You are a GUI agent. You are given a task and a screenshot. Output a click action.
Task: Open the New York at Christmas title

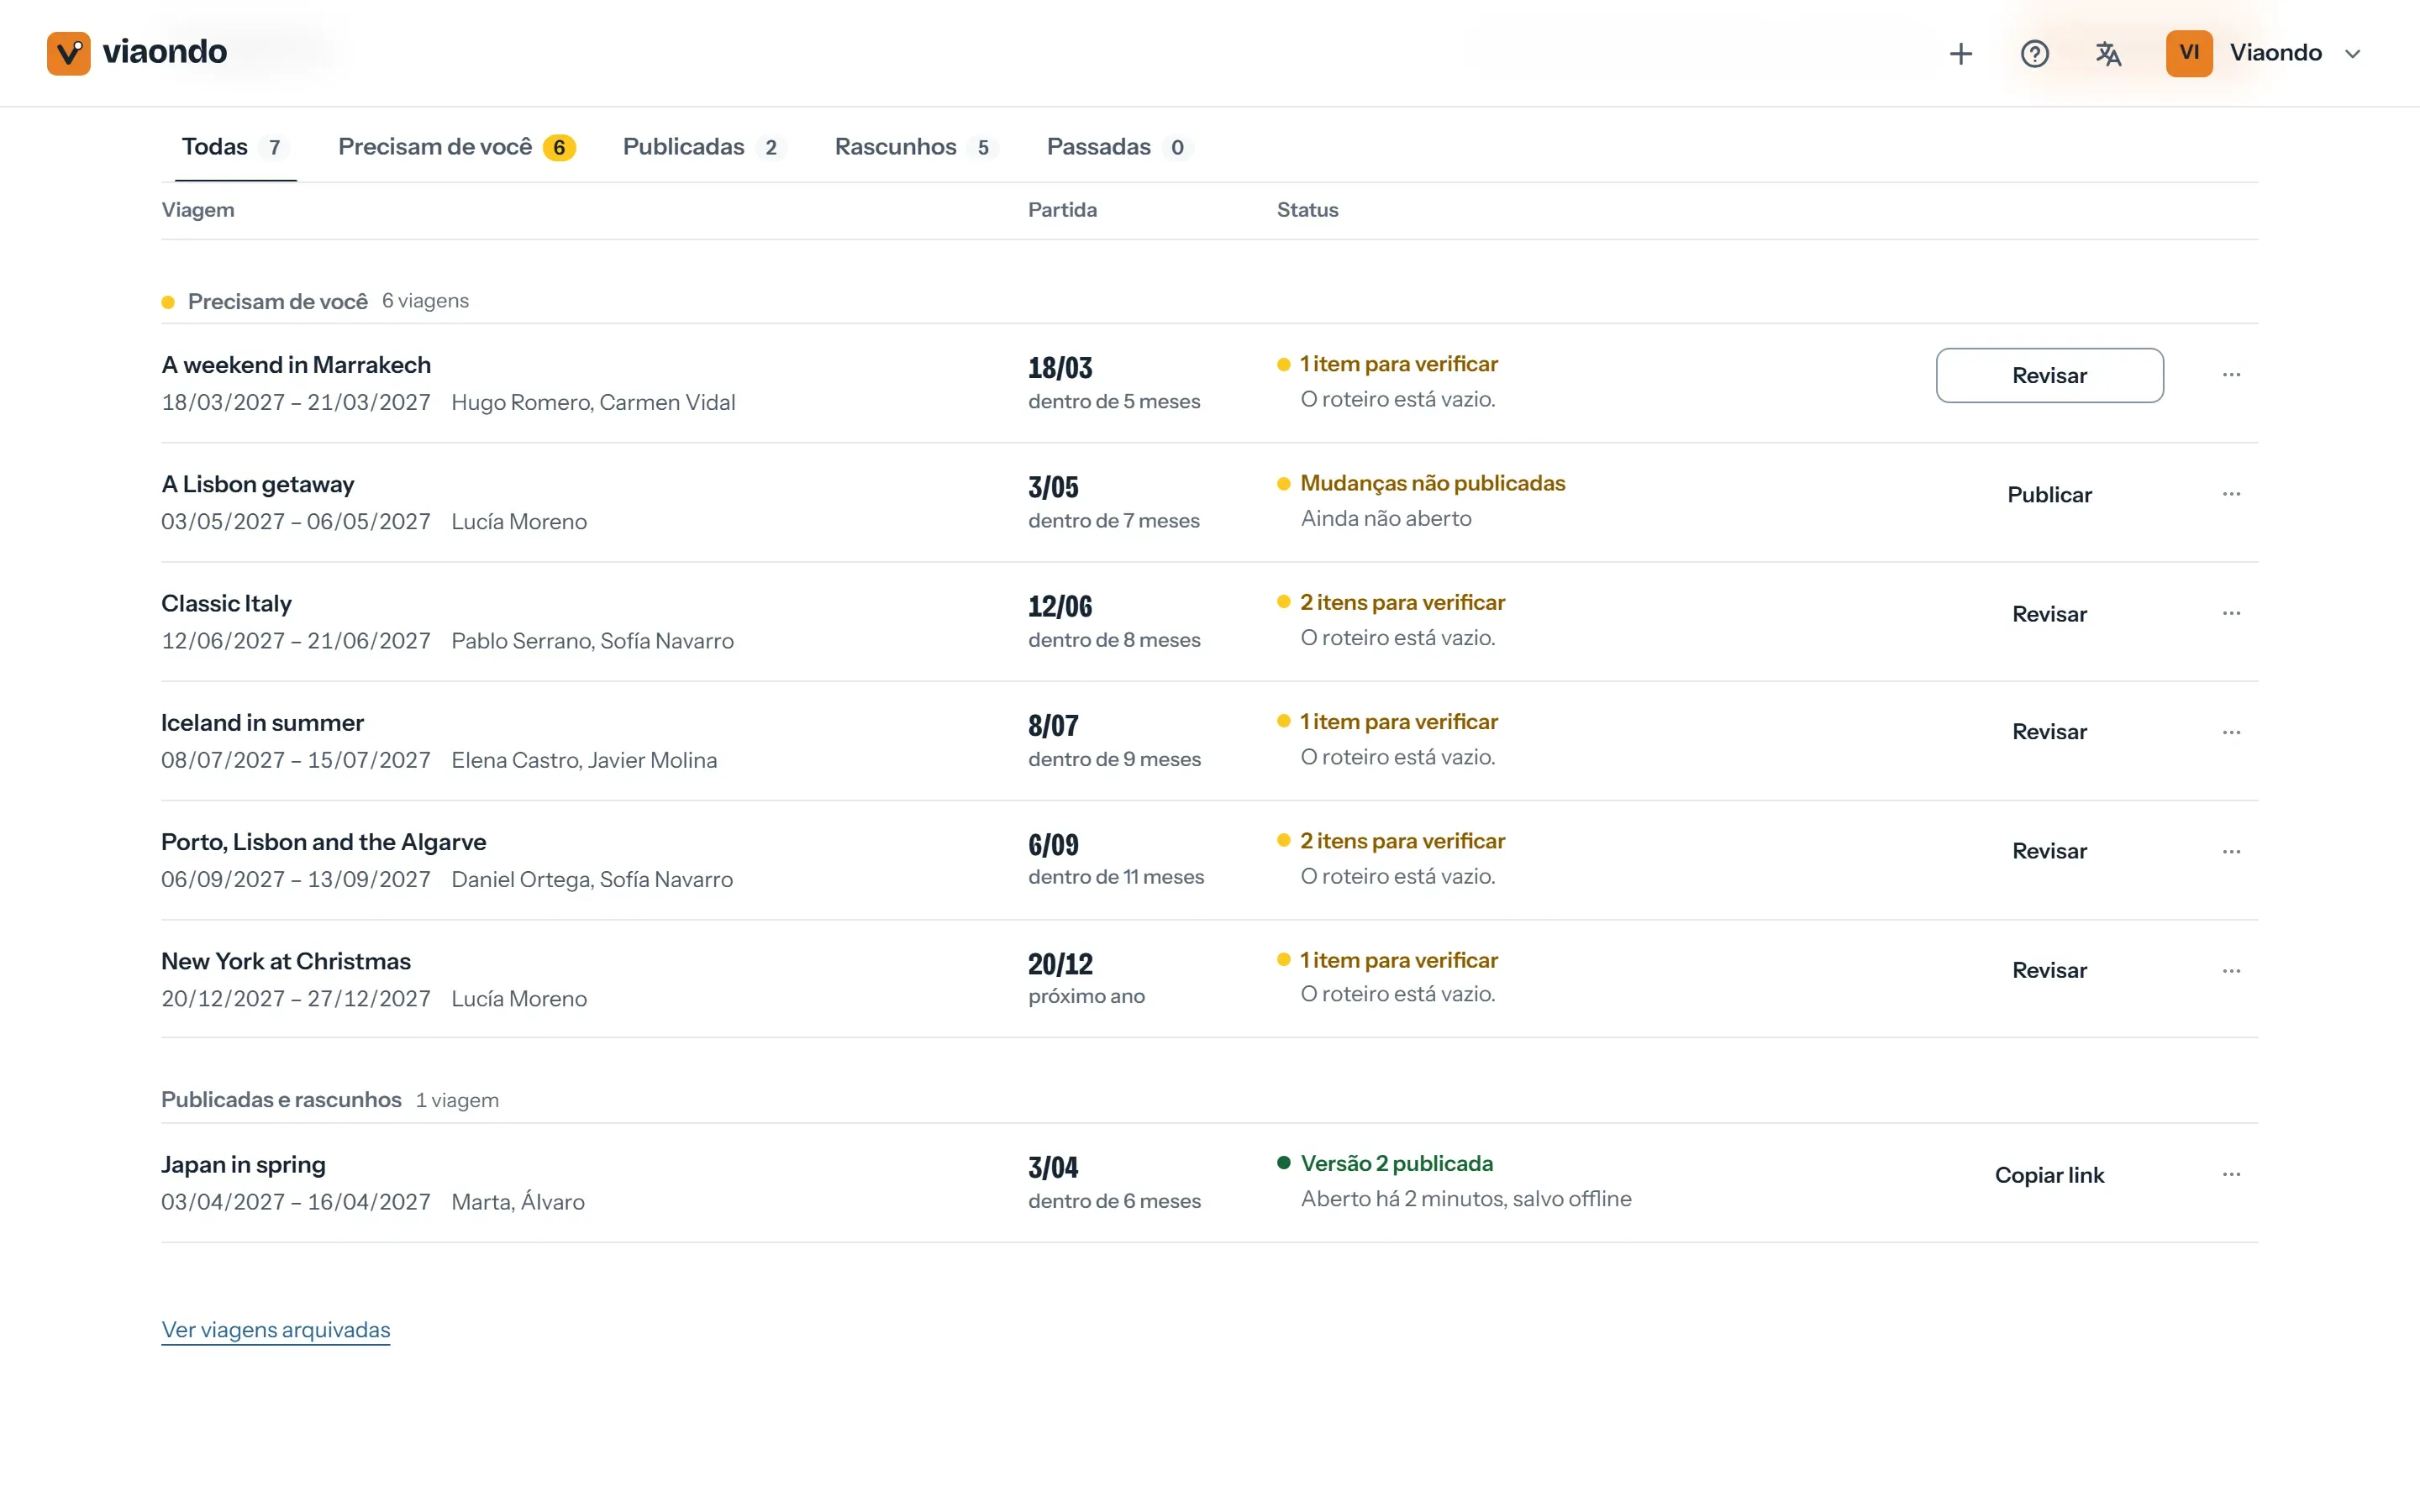(286, 961)
